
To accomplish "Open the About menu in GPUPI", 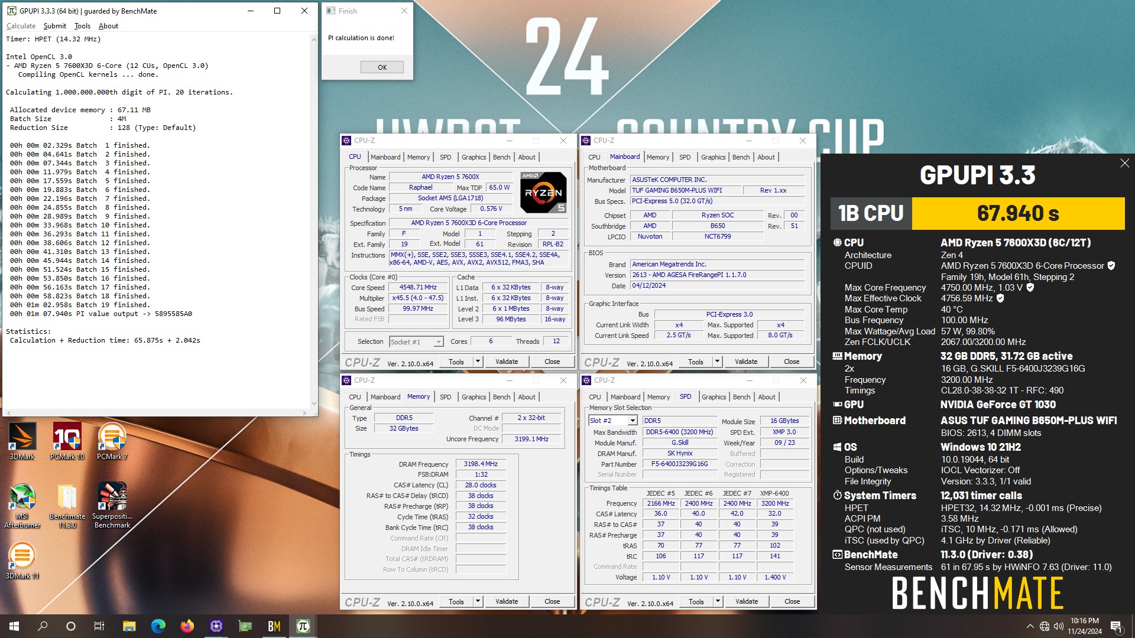I will point(108,26).
